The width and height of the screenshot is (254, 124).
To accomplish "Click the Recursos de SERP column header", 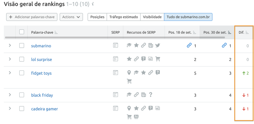I will click(141, 32).
